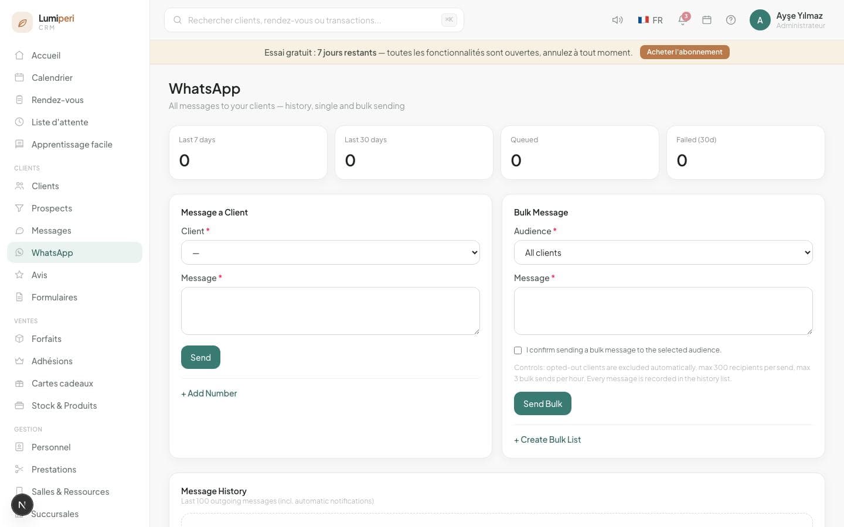Click the Last 7 days stat card
Viewport: 844px width, 527px height.
pyautogui.click(x=248, y=152)
